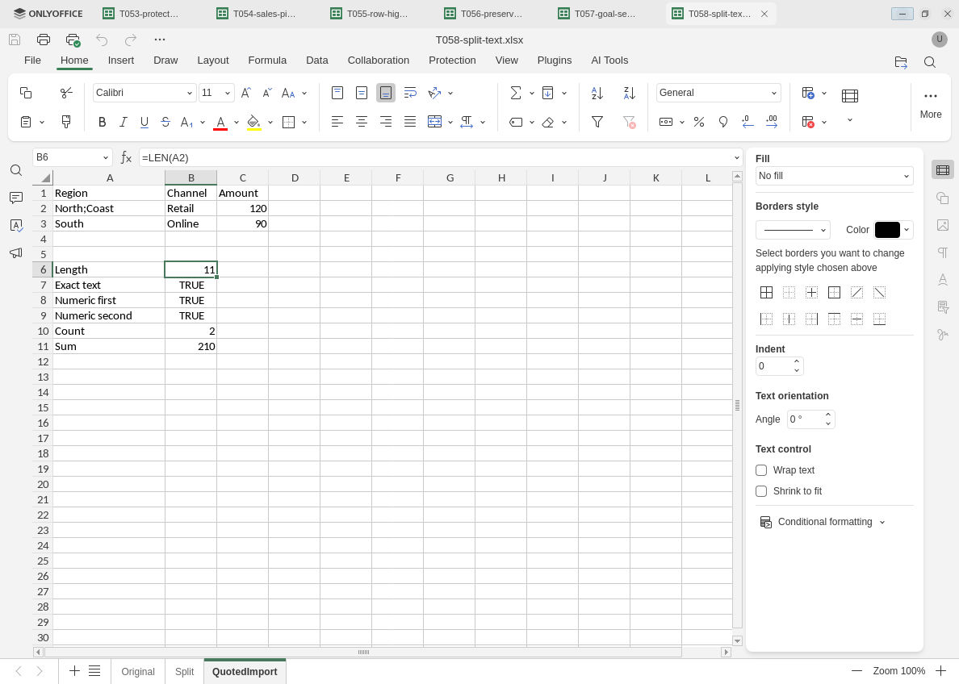Underline the selected cell text
Image resolution: width=959 pixels, height=684 pixels.
pyautogui.click(x=144, y=123)
